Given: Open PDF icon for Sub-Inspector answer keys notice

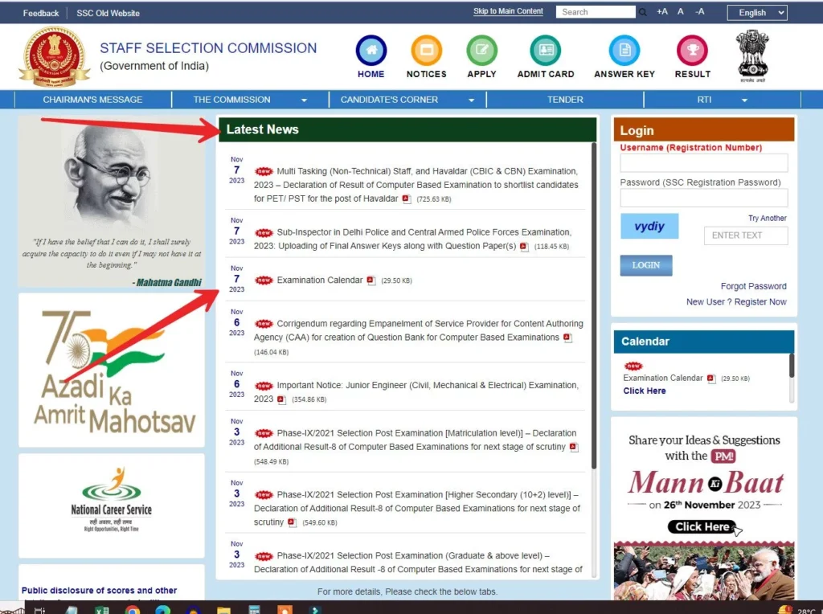Looking at the screenshot, I should pos(524,246).
